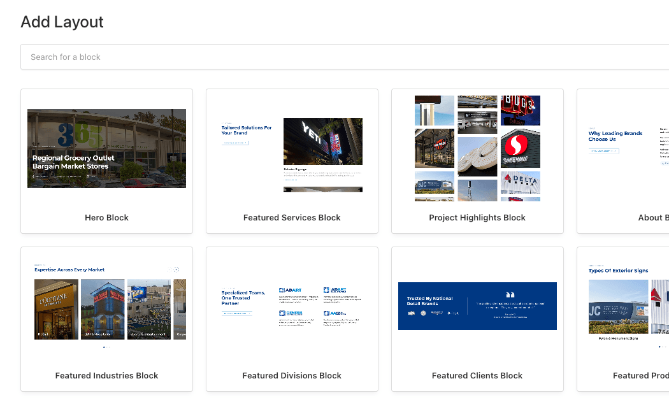Click the 'Hero Block' label

click(x=106, y=218)
